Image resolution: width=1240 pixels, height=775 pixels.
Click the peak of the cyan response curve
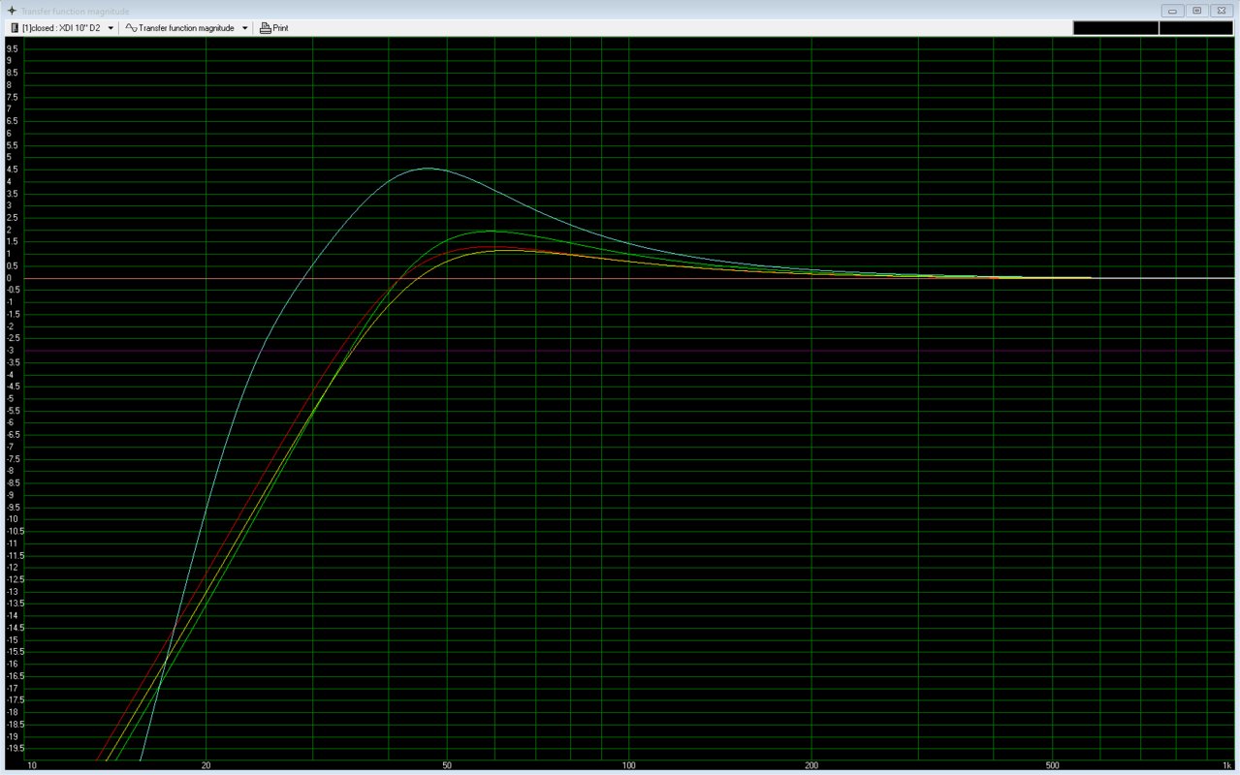[428, 169]
